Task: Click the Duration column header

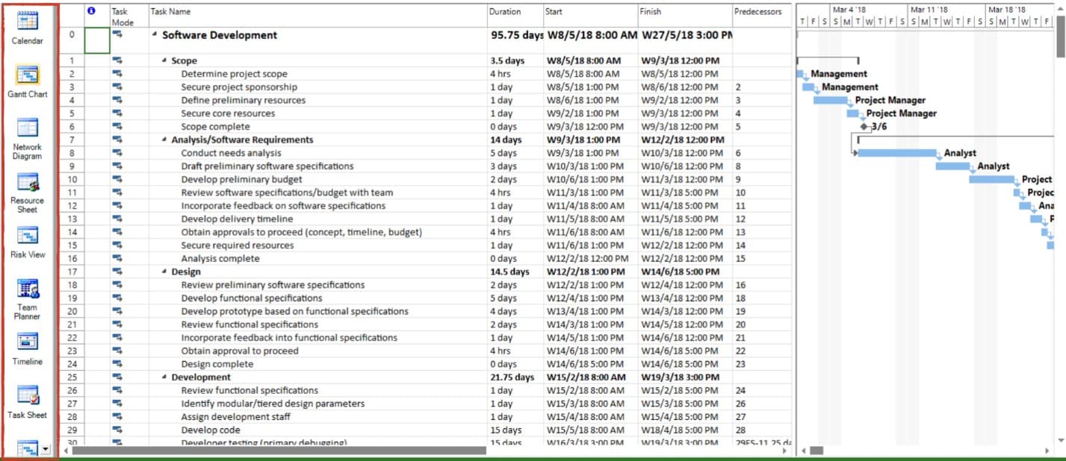Action: (x=515, y=16)
